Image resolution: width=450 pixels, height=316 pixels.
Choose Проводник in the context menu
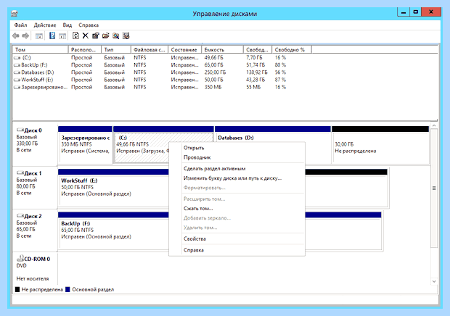[237, 157]
